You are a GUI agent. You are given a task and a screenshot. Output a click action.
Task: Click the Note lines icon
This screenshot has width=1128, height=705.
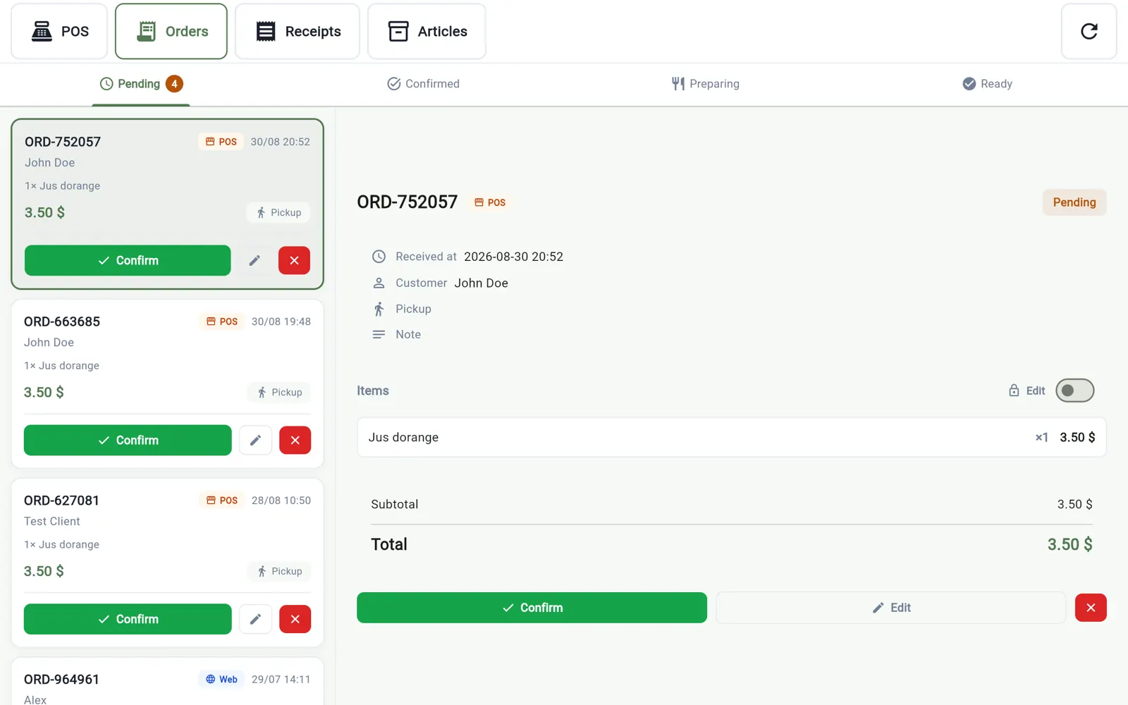coord(379,334)
